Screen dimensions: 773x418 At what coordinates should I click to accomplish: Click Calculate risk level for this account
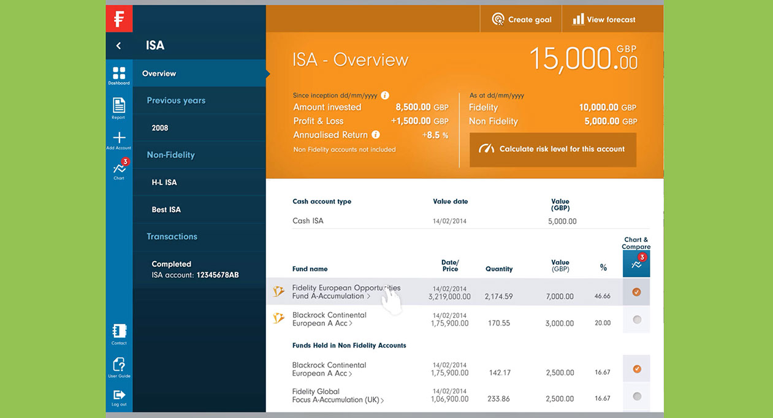coord(552,149)
